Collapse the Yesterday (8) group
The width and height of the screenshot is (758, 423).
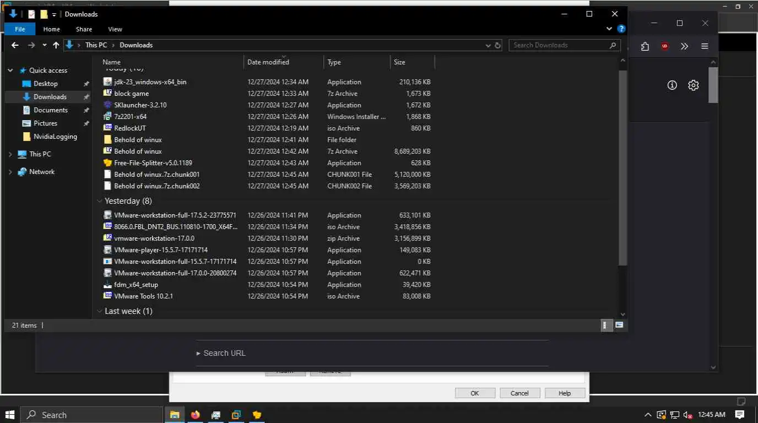coord(100,201)
